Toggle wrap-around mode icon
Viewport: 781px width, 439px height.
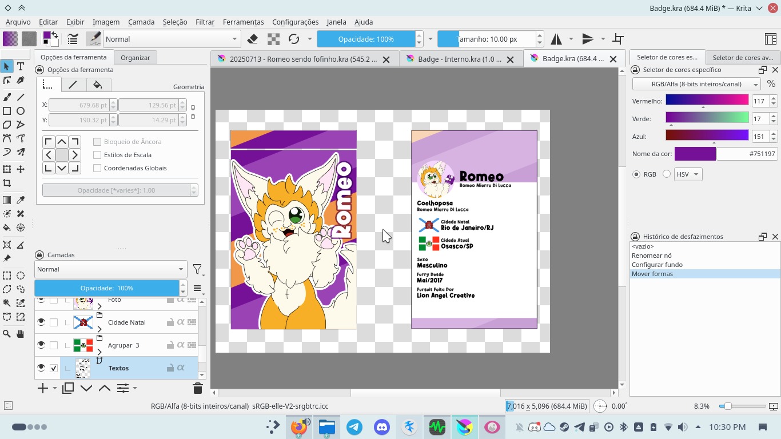tap(617, 39)
